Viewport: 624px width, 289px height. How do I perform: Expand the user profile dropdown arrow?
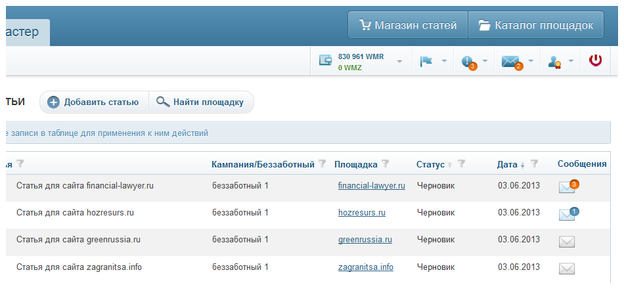[x=571, y=61]
